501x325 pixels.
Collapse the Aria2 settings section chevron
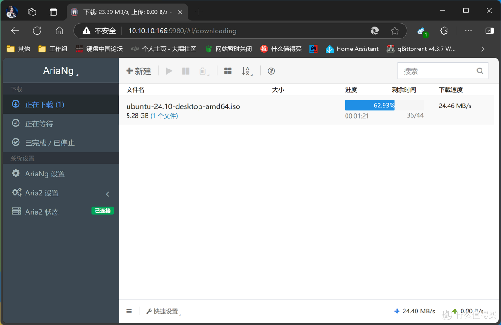(107, 193)
